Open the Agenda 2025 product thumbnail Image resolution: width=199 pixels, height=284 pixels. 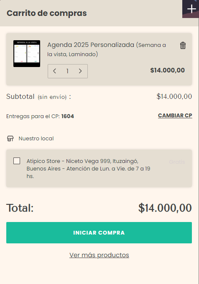click(x=27, y=54)
